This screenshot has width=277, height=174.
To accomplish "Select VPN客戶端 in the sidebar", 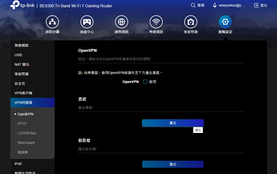I will tap(33, 93).
